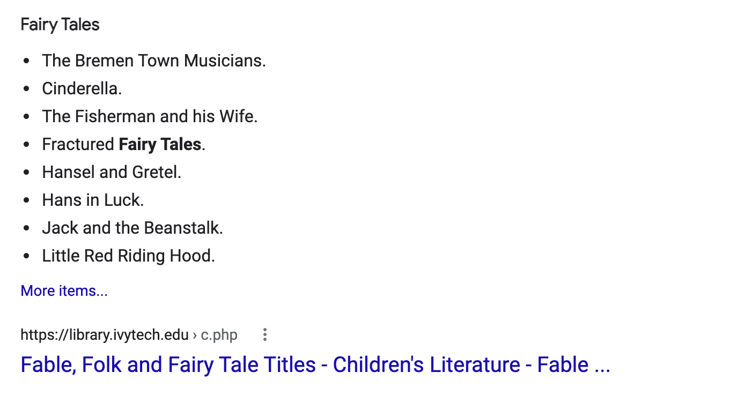The width and height of the screenshot is (751, 402).
Task: Click the bullet before Hans in Luck
Action: click(x=27, y=200)
